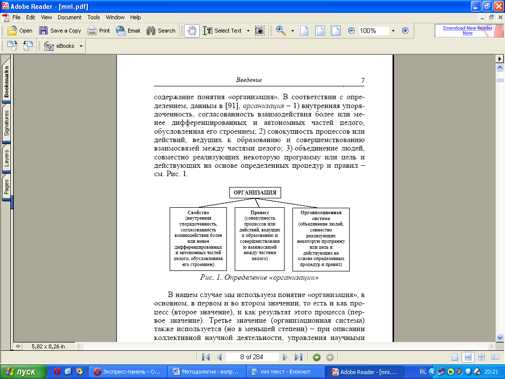
Task: Go to next page arrow
Action: (285, 357)
